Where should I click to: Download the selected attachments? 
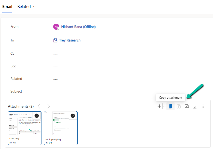tap(195, 106)
